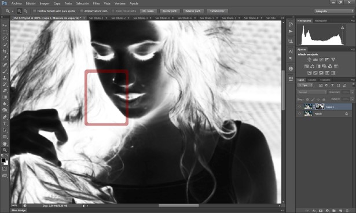Toggle 'Ampliar/reducir vent.' checkbox
Image resolution: width=356 pixels, height=213 pixels.
tap(82, 11)
